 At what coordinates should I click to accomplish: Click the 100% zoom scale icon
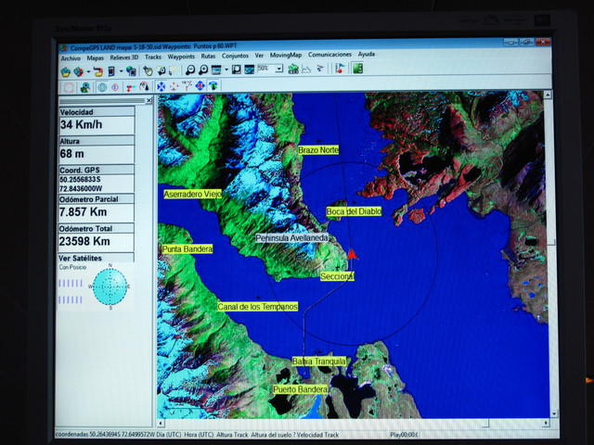click(x=187, y=86)
